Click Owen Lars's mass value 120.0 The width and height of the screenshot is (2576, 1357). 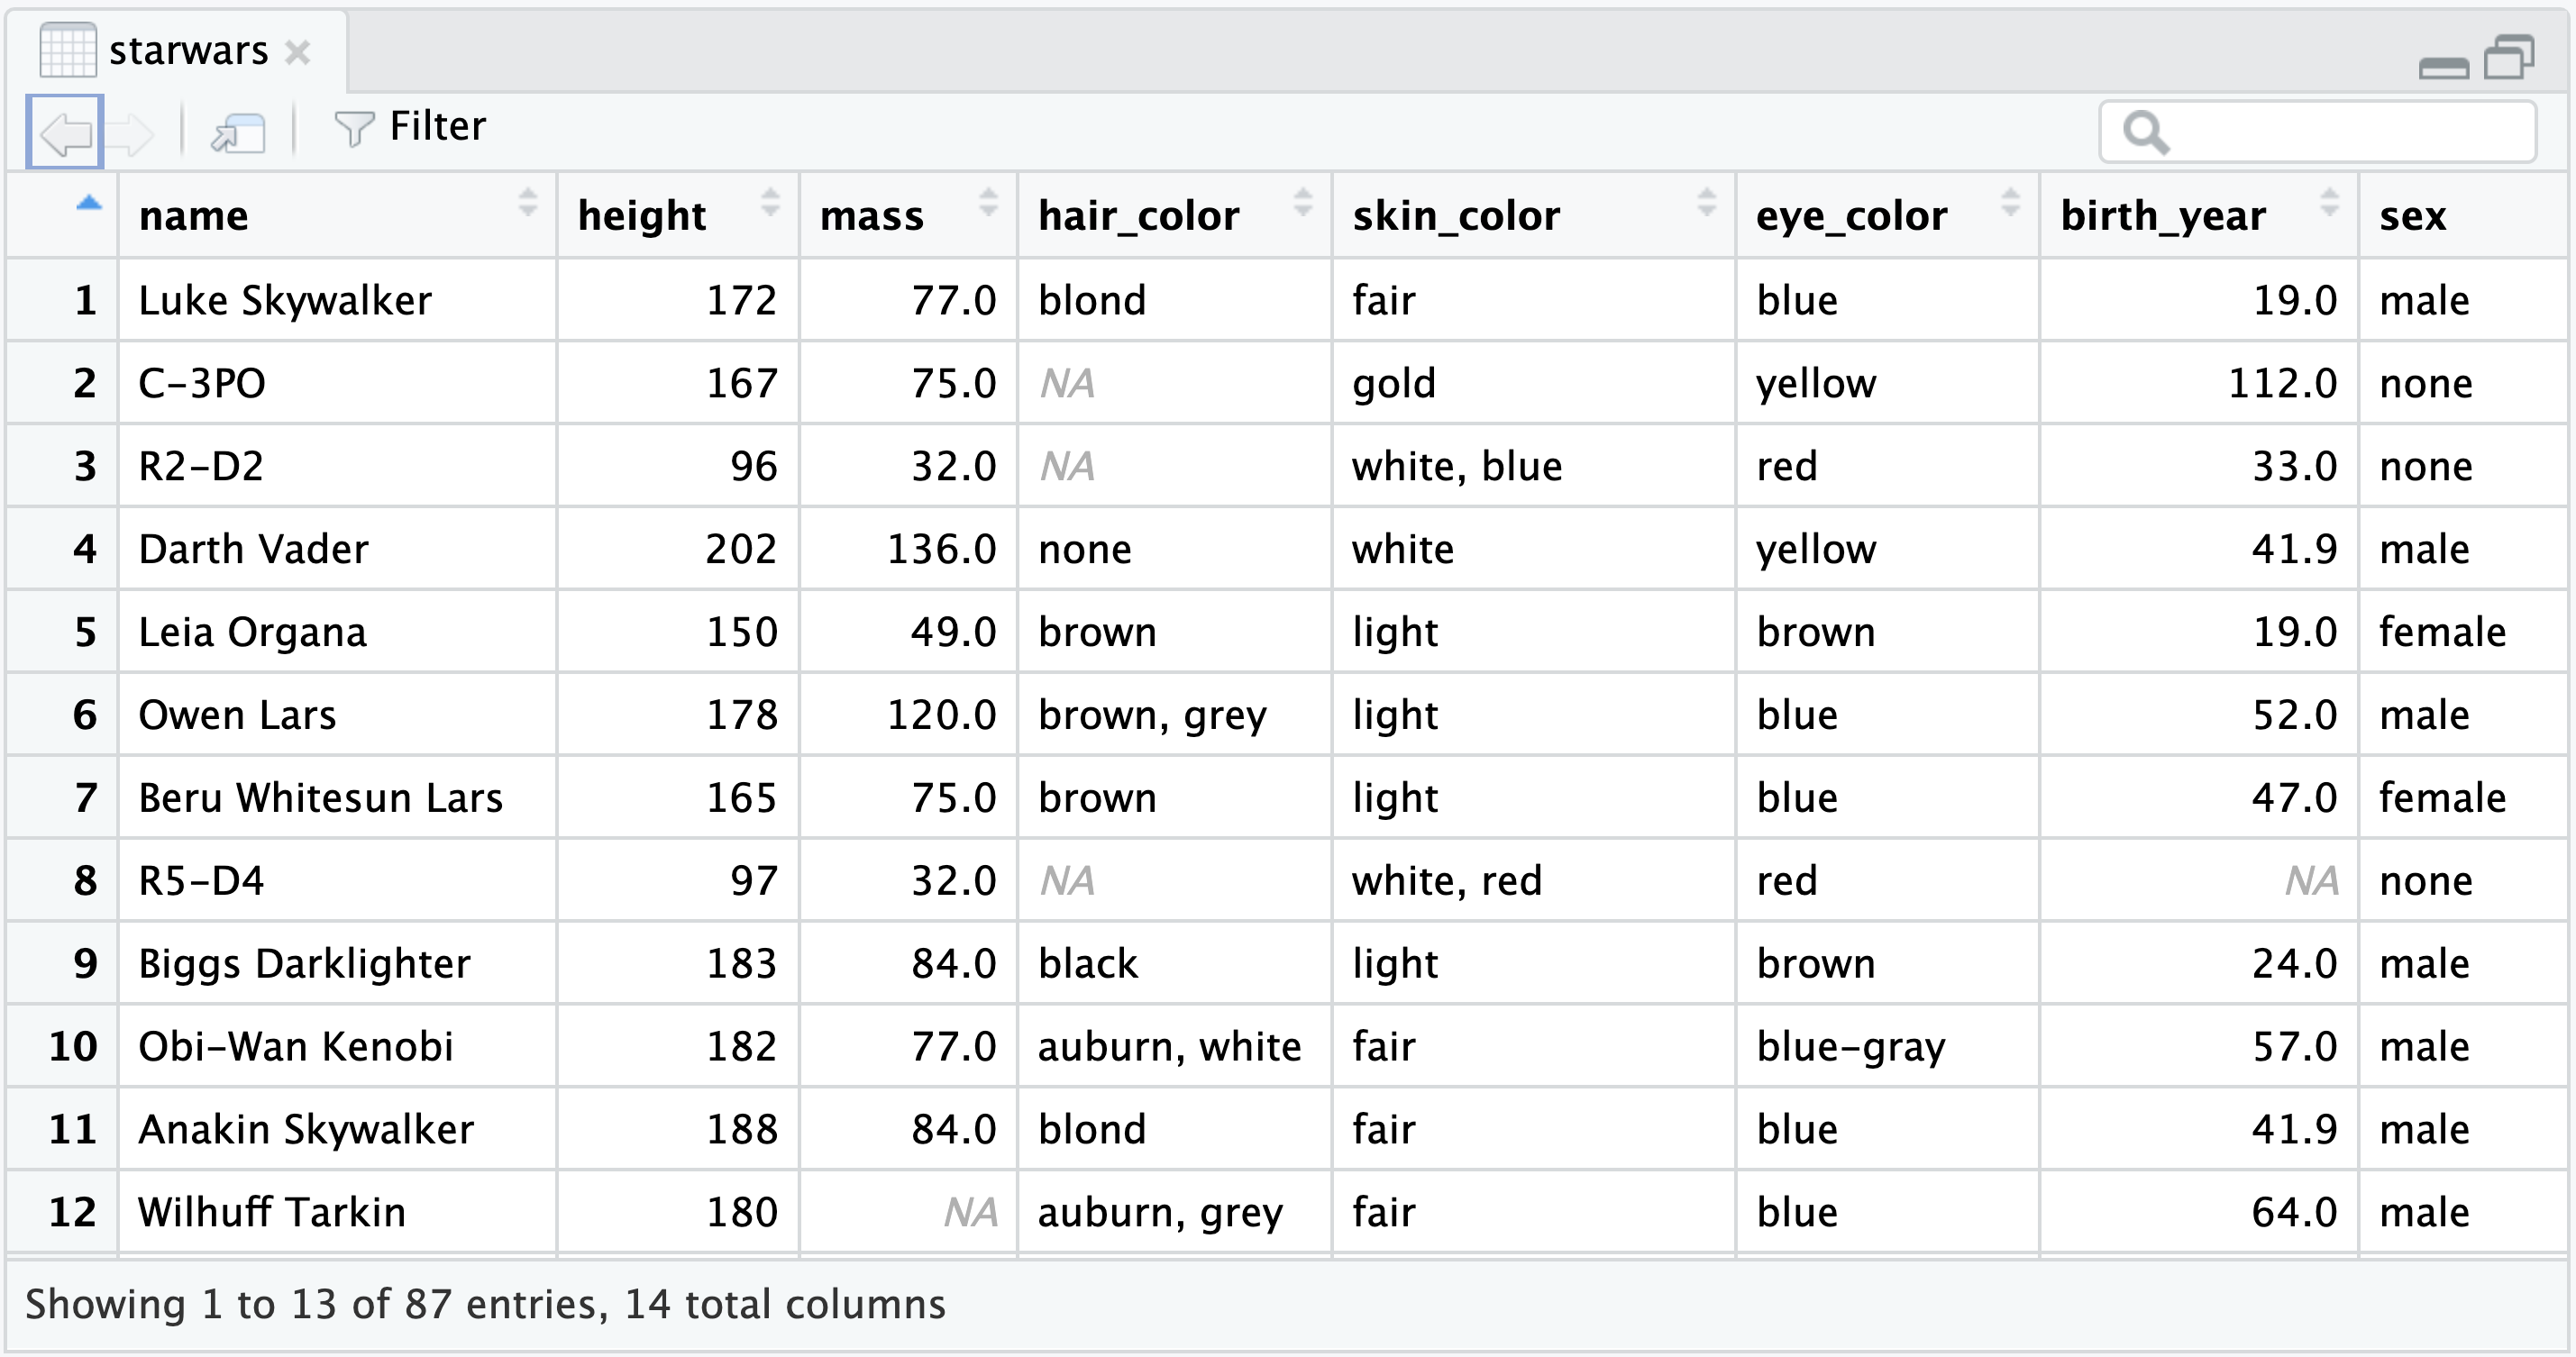(941, 715)
